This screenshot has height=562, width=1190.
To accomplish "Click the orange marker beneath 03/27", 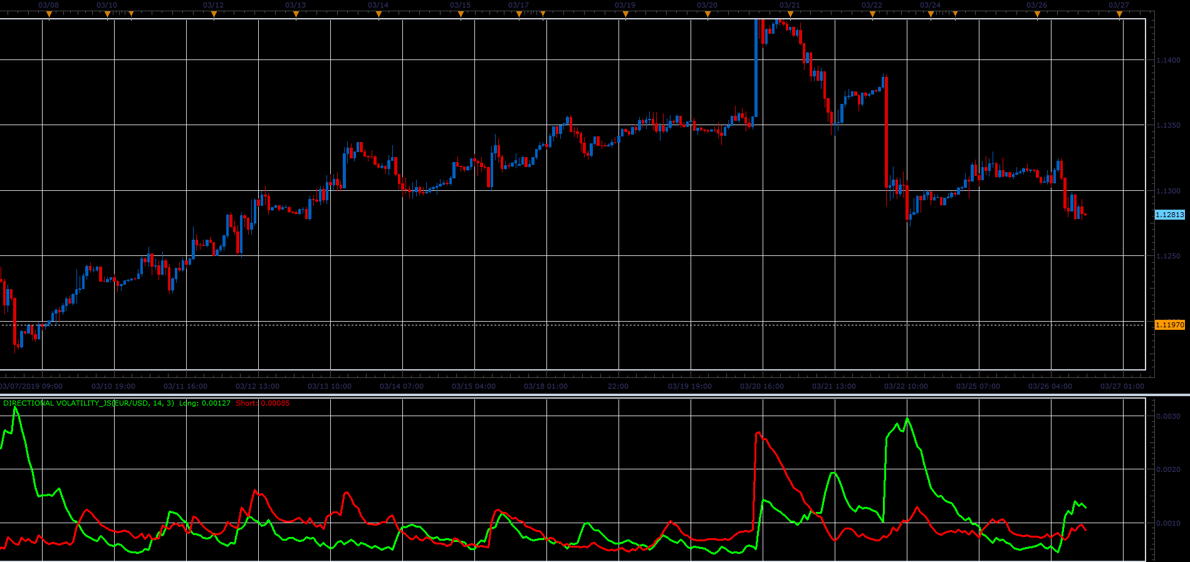I will click(1119, 13).
